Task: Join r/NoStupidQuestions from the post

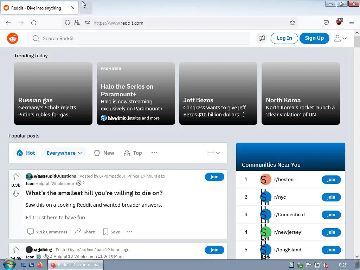Action: 214,177
